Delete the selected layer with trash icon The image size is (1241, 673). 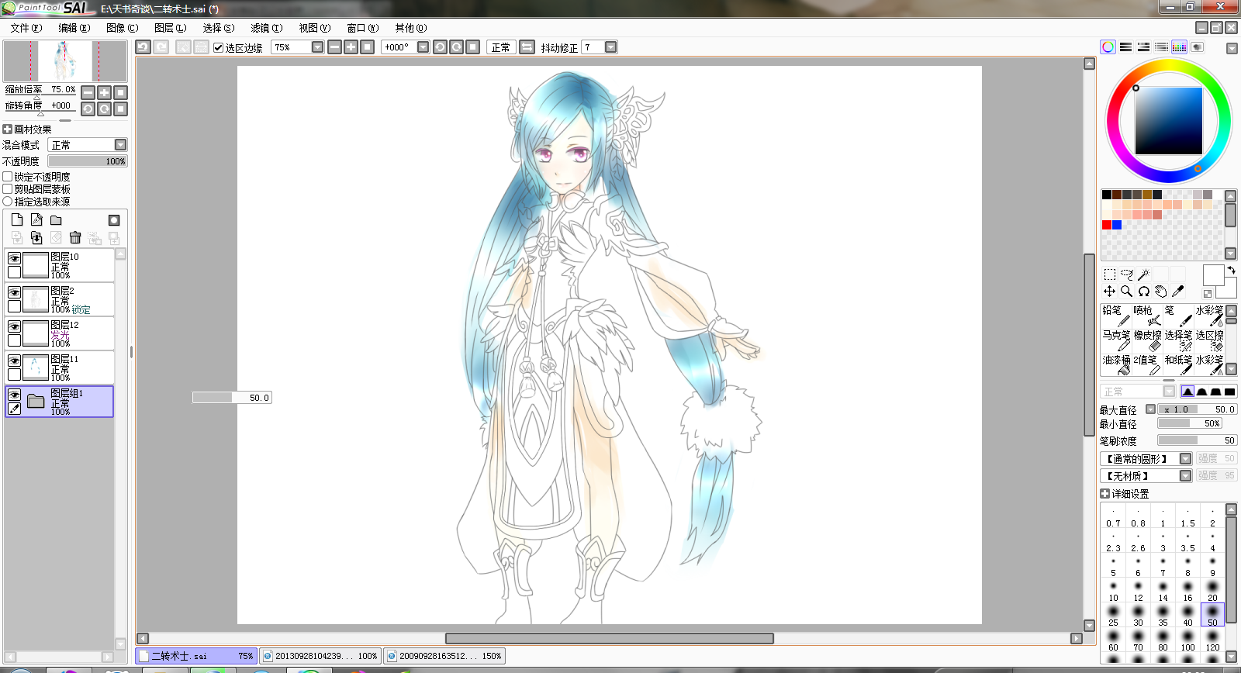[x=75, y=238]
